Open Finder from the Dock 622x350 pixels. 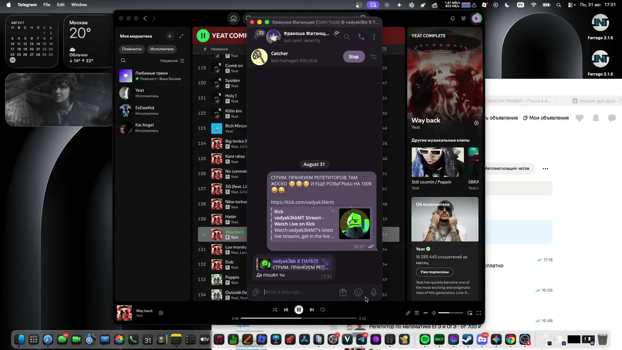[19, 339]
